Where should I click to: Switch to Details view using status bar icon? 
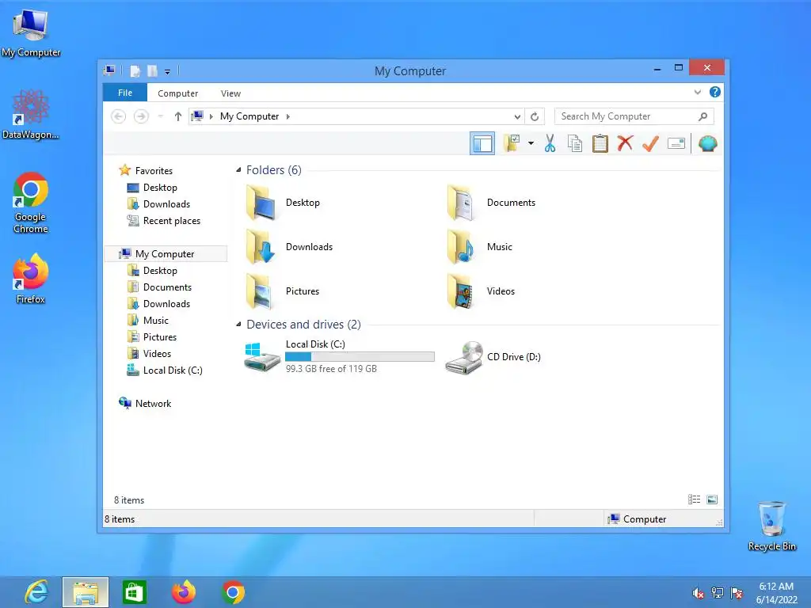point(694,500)
